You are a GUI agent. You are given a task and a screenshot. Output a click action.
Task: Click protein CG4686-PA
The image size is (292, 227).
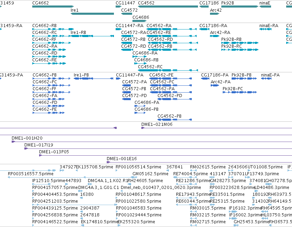[147, 103]
